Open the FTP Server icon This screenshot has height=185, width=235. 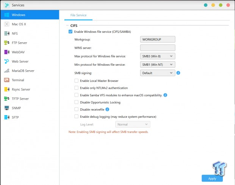pos(6,43)
